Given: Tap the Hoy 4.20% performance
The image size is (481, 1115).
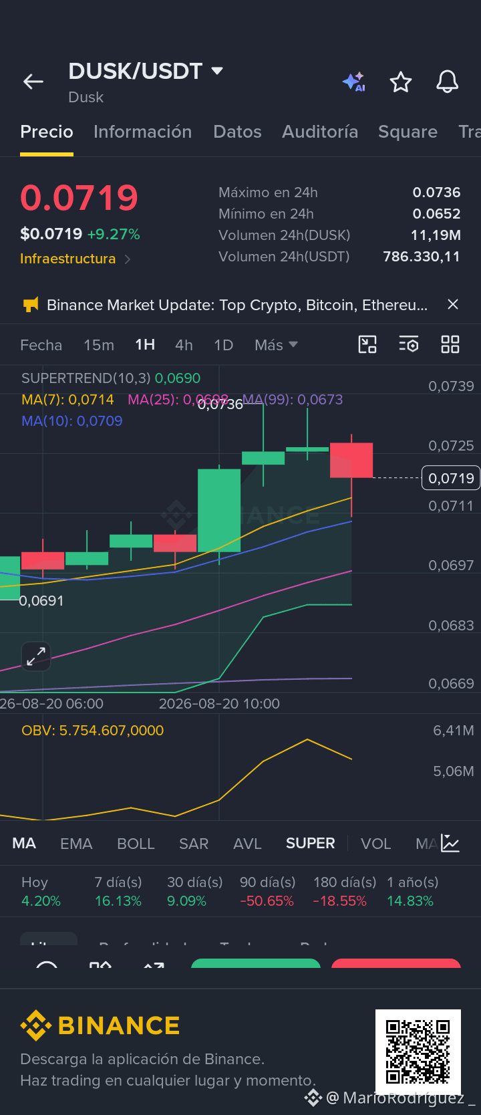Looking at the screenshot, I should tap(41, 892).
